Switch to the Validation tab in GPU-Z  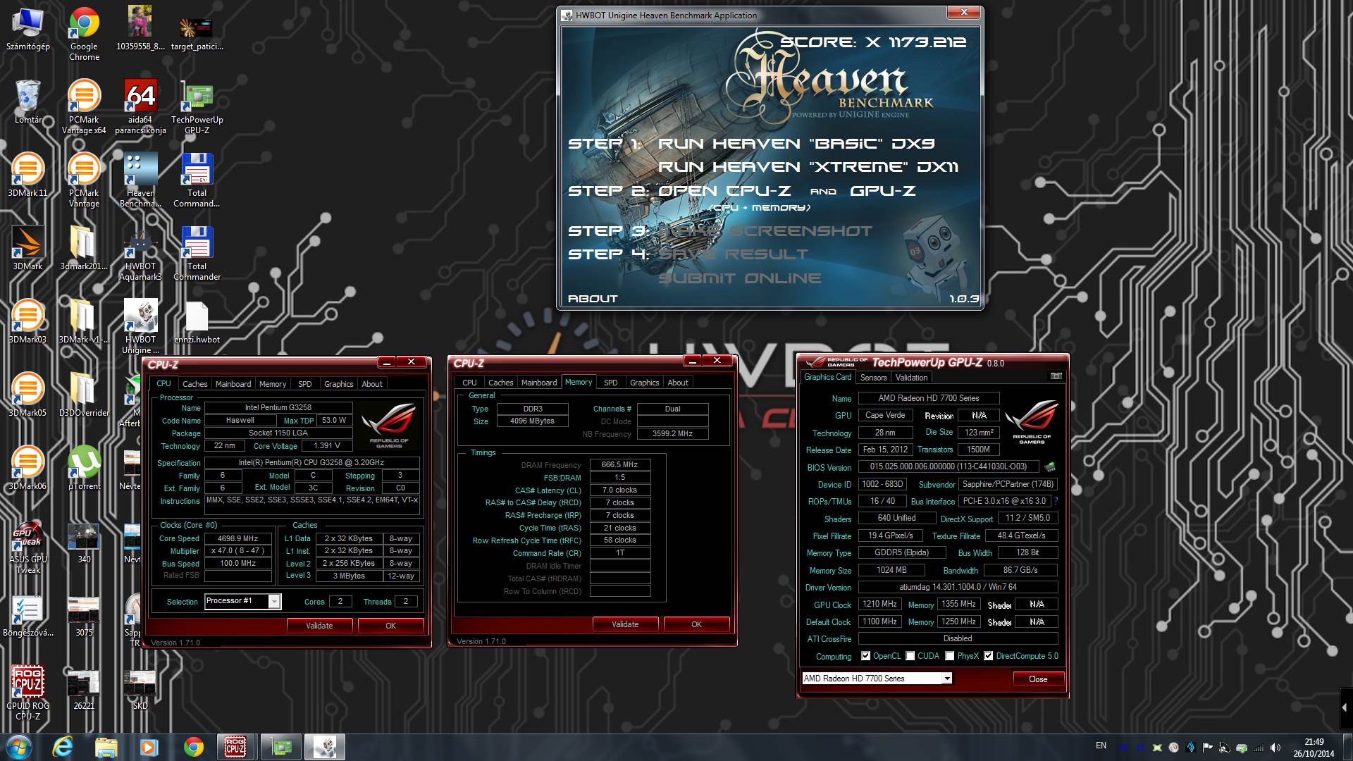(912, 378)
